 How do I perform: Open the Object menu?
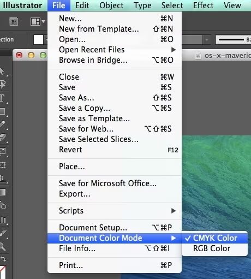(x=111, y=5)
